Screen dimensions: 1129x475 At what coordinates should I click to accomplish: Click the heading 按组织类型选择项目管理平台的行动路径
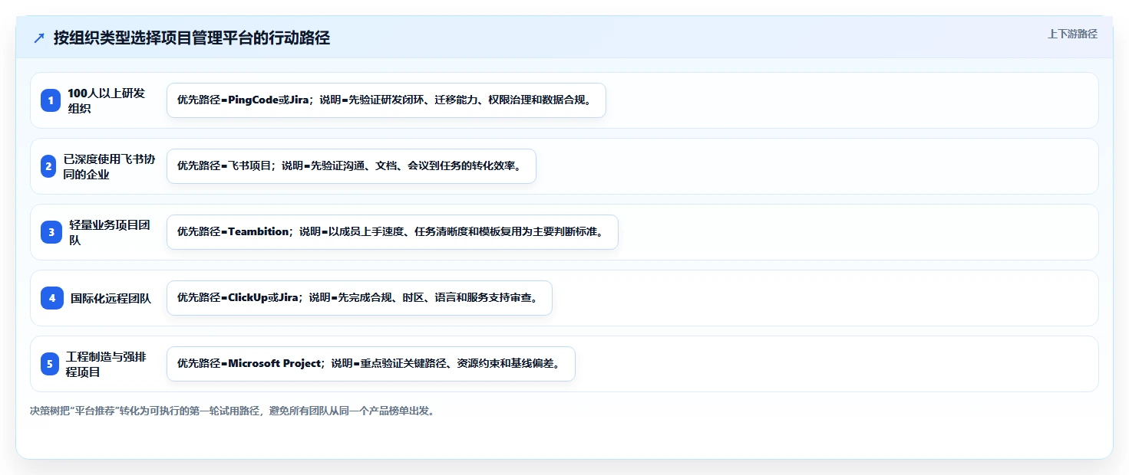[x=192, y=38]
